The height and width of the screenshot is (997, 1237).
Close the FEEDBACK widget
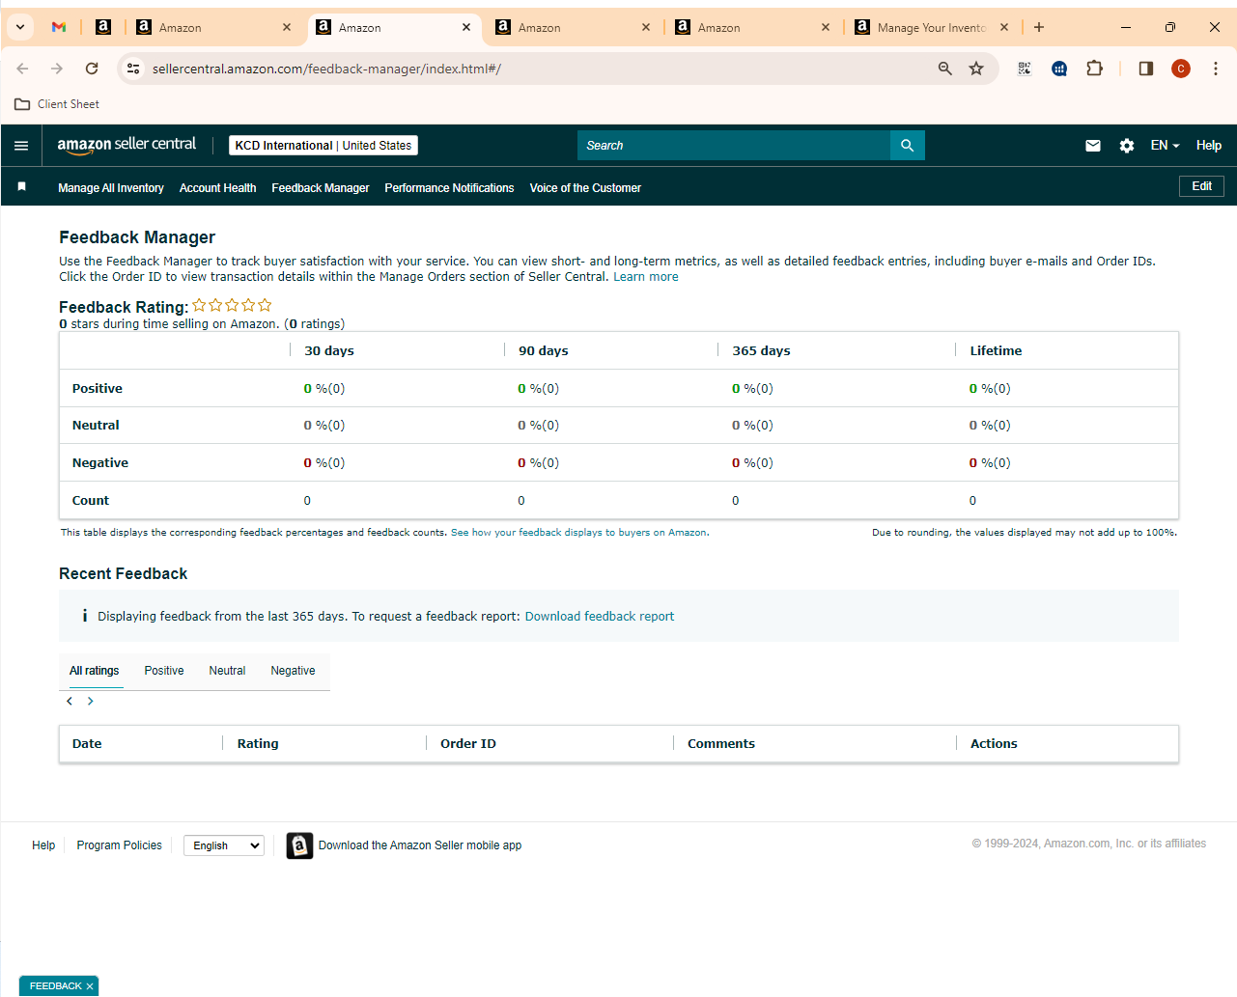point(90,986)
